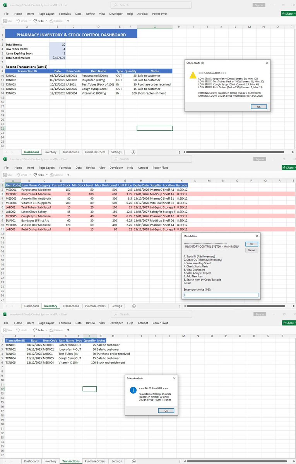
Task: Click the Main Menu choice input field
Action: (221, 295)
